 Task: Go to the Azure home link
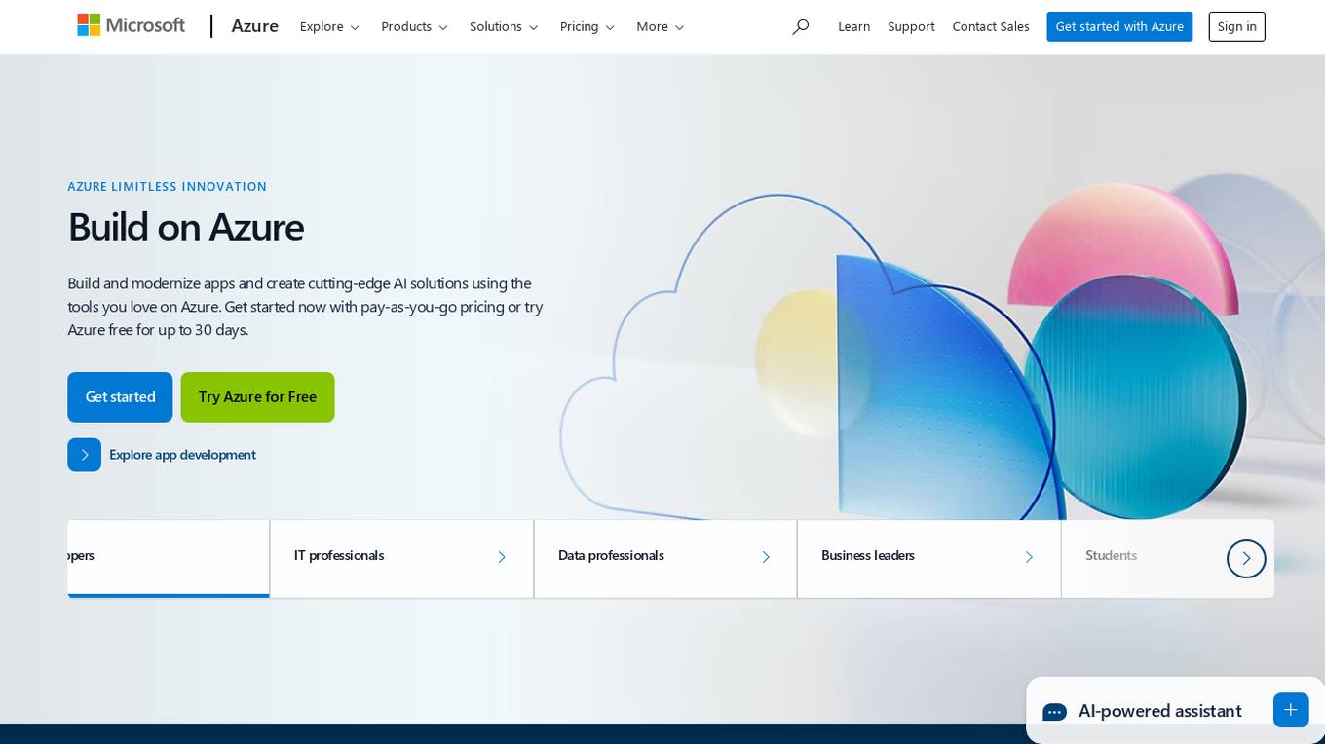(255, 26)
